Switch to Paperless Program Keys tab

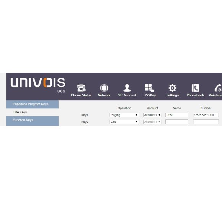coord(32,104)
